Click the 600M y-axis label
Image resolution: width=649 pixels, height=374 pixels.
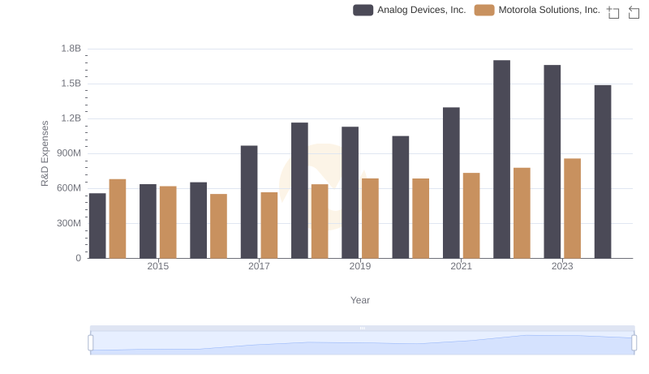coord(69,188)
